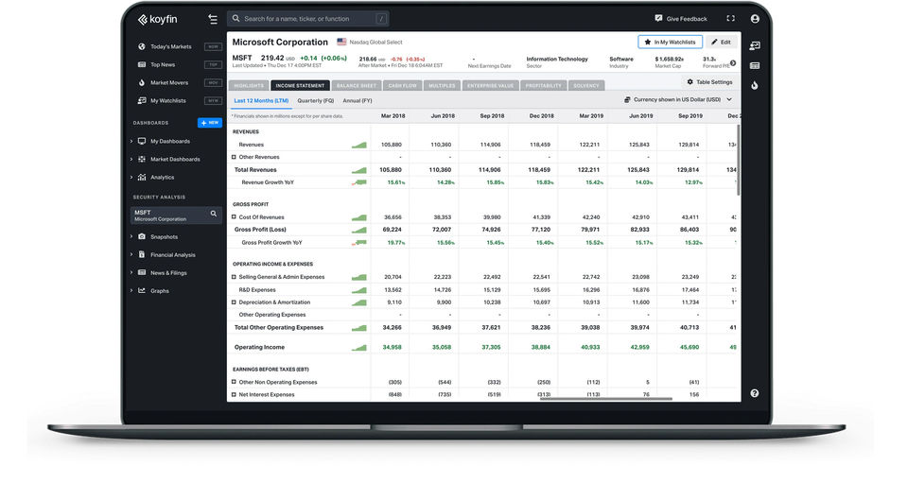Focus the name or ticker search field
The width and height of the screenshot is (908, 483).
(x=308, y=19)
